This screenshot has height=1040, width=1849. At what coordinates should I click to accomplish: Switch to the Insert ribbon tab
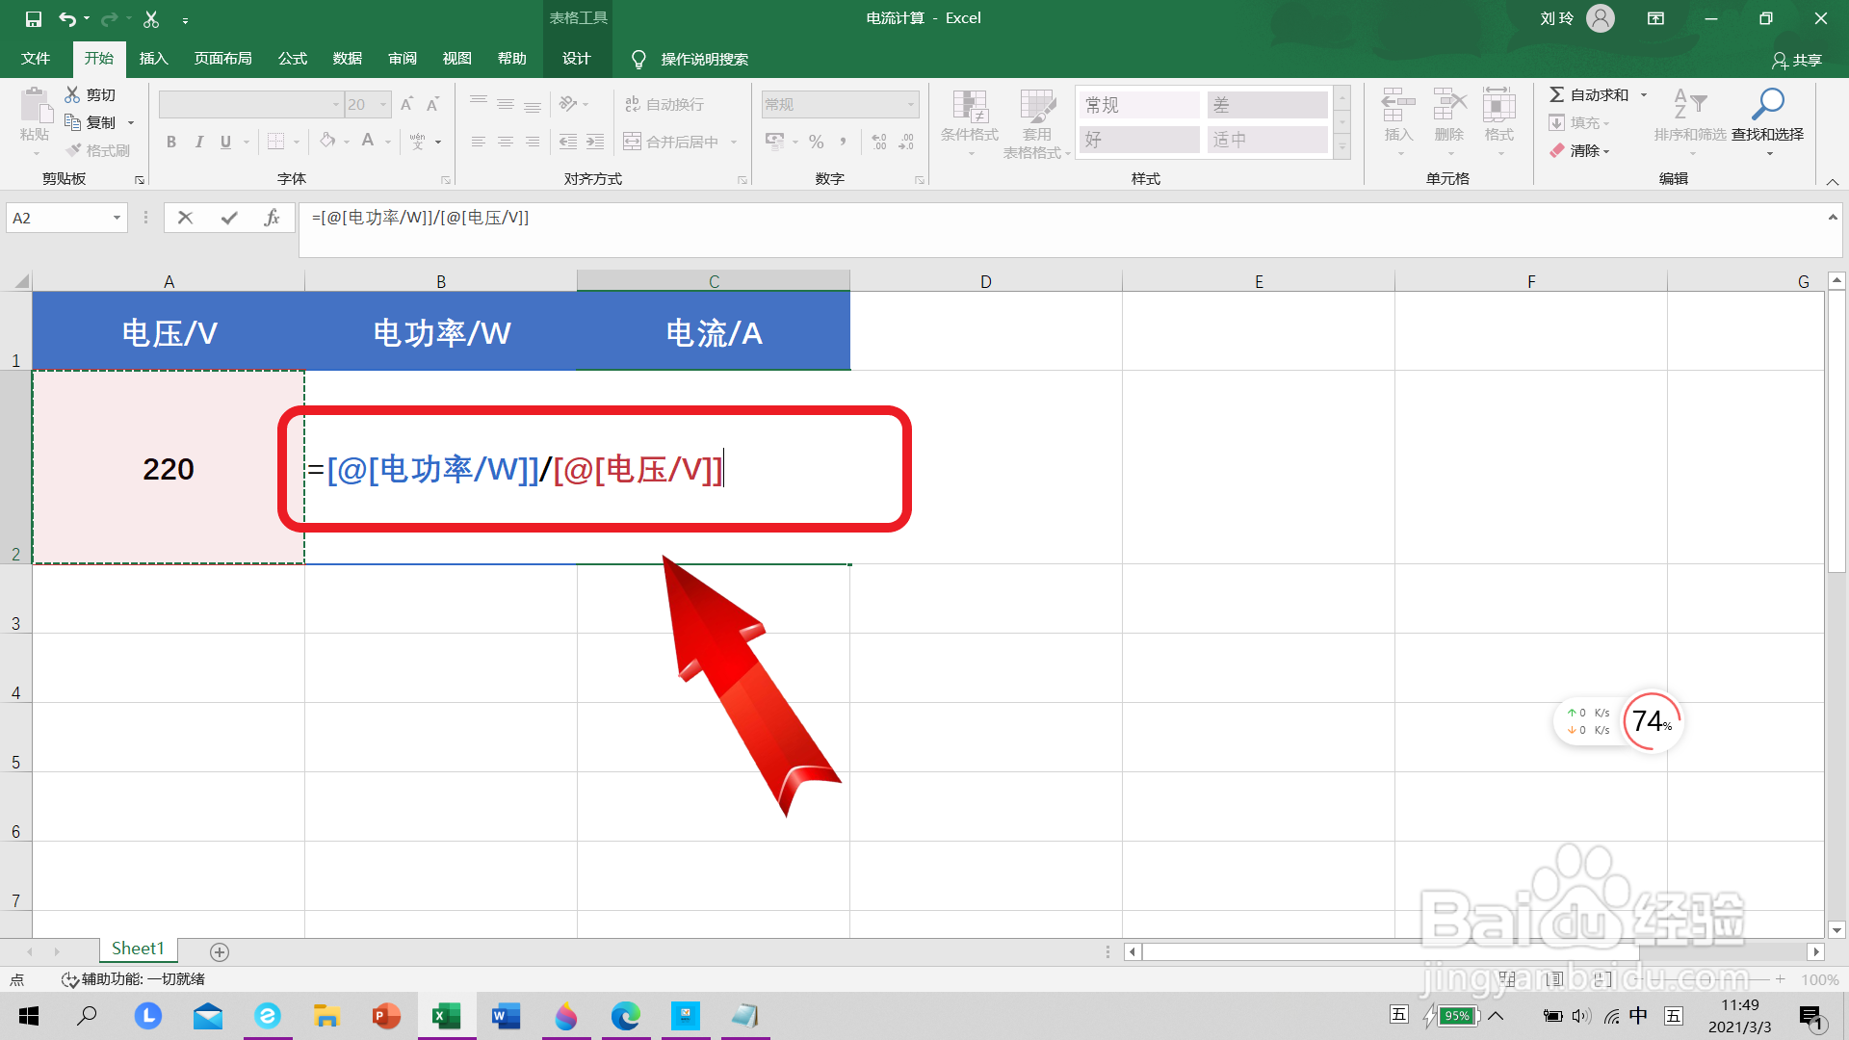click(x=153, y=59)
